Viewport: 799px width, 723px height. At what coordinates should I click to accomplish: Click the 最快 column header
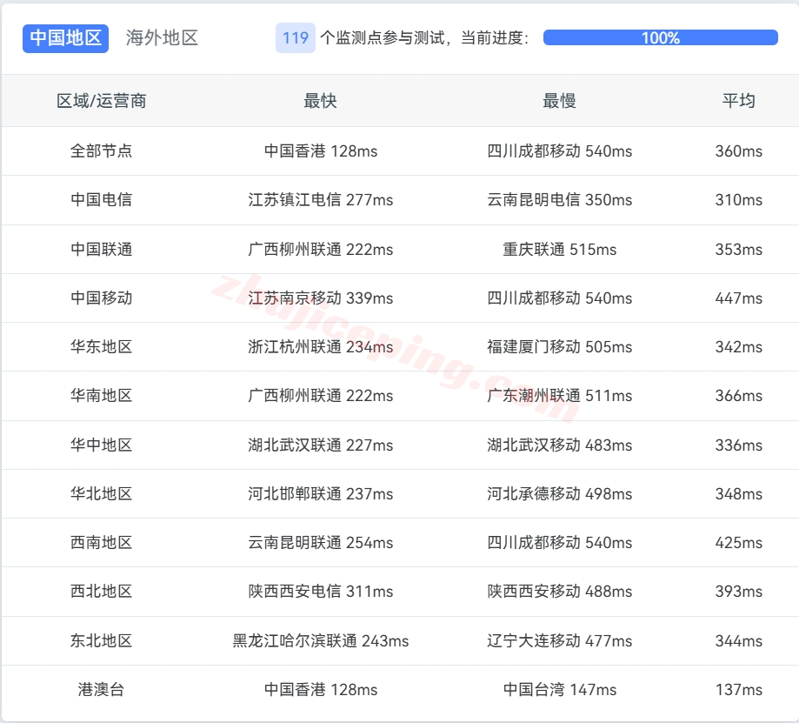pyautogui.click(x=320, y=101)
